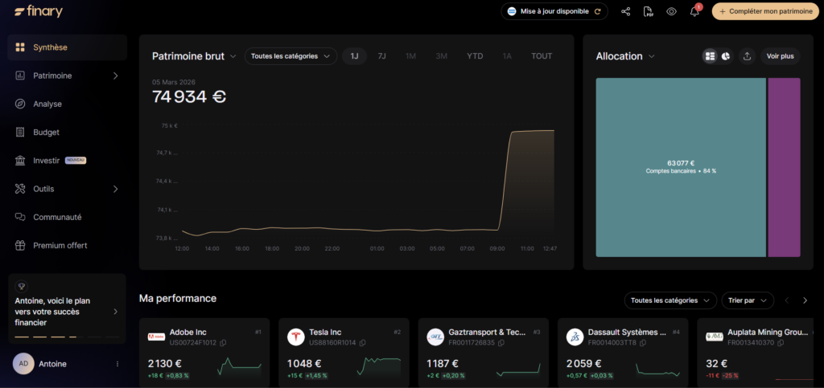Open the notifications bell
The width and height of the screenshot is (824, 388).
click(x=694, y=11)
